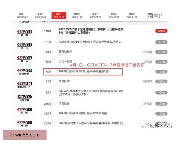Click the 19:30 time entry

pyautogui.click(x=47, y=93)
